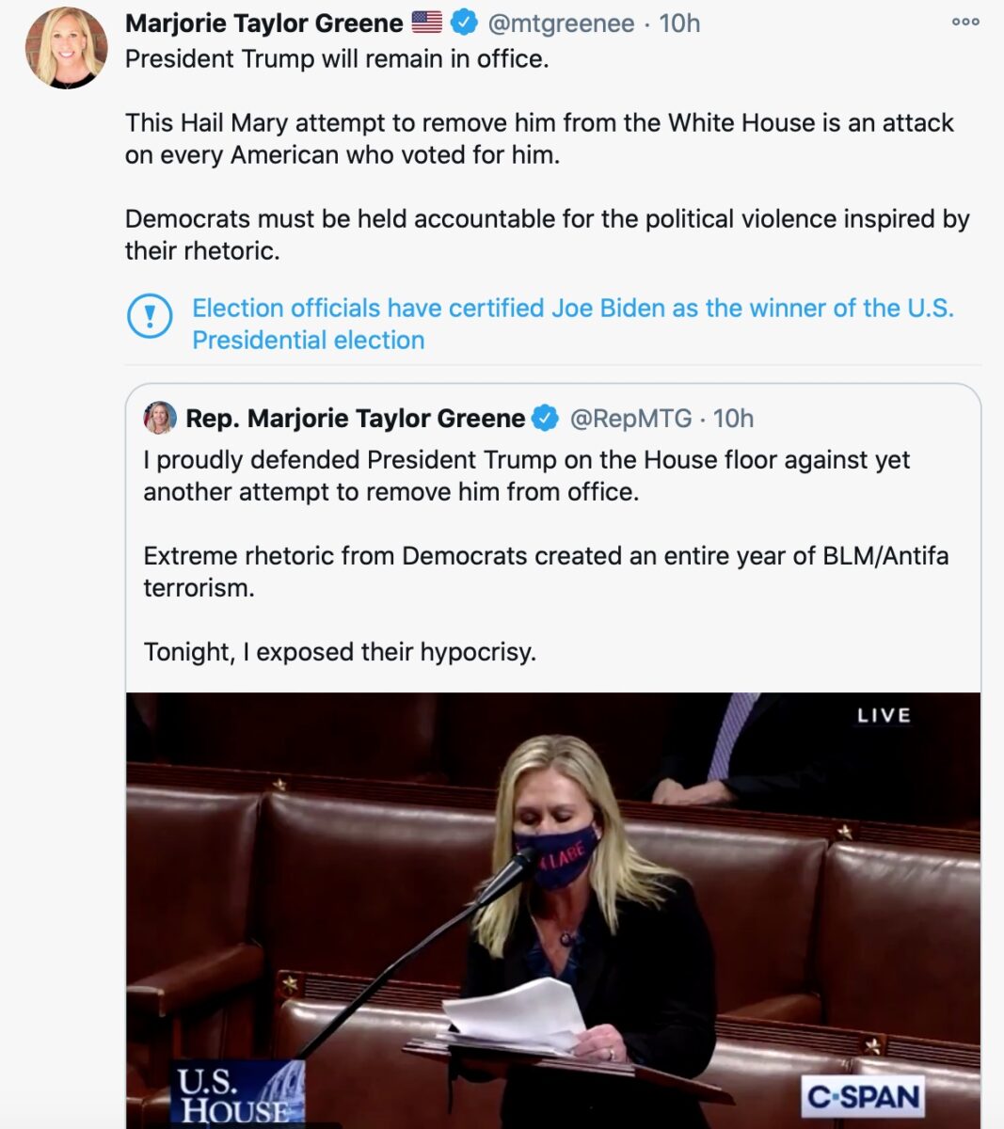Click Marjorie Taylor Greene's large profile avatar
Viewport: 1004px width, 1129px height.
point(66,48)
